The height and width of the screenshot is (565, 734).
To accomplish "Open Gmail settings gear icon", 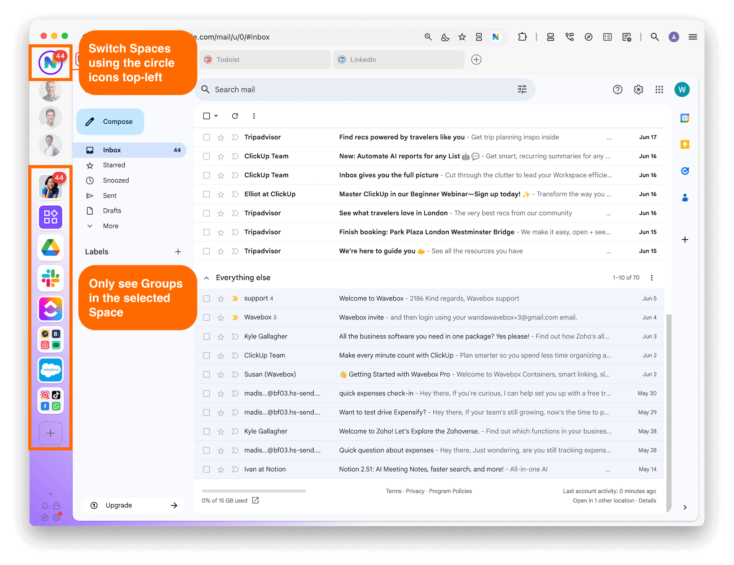I will pos(638,89).
